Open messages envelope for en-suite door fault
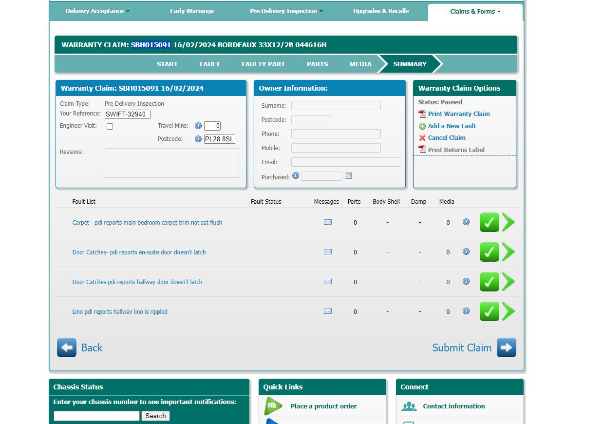The width and height of the screenshot is (603, 424). coord(328,252)
